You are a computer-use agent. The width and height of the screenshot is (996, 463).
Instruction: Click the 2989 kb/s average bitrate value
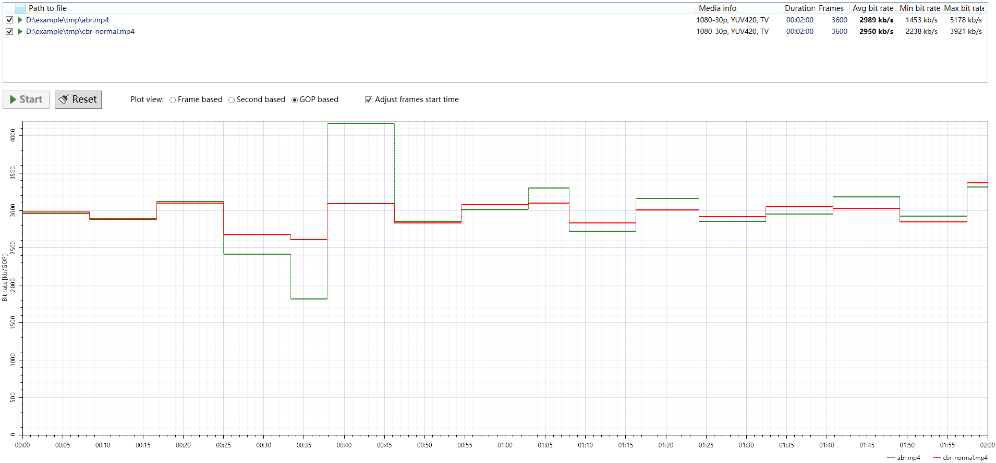876,20
